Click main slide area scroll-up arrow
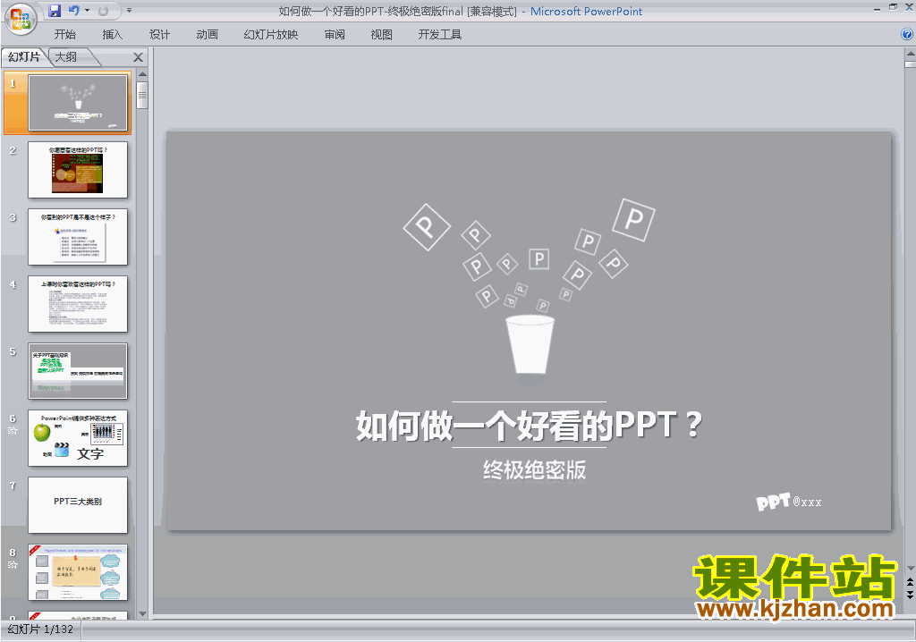The image size is (916, 642). pyautogui.click(x=910, y=53)
